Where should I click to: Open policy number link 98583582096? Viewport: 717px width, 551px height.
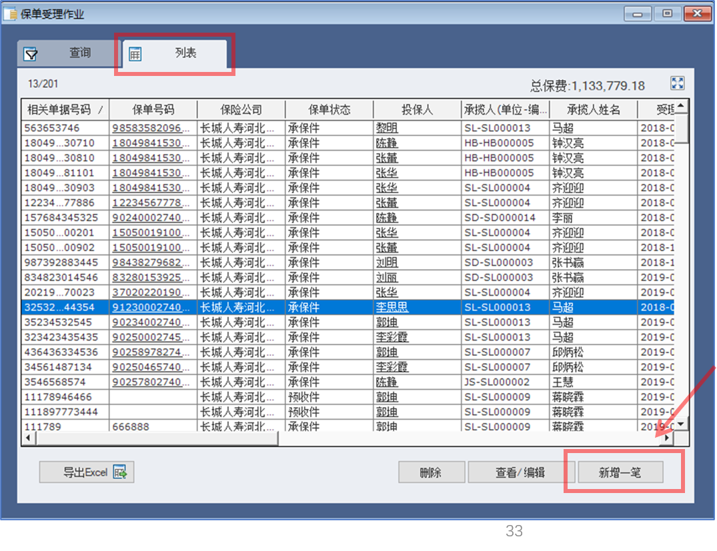[x=155, y=129]
